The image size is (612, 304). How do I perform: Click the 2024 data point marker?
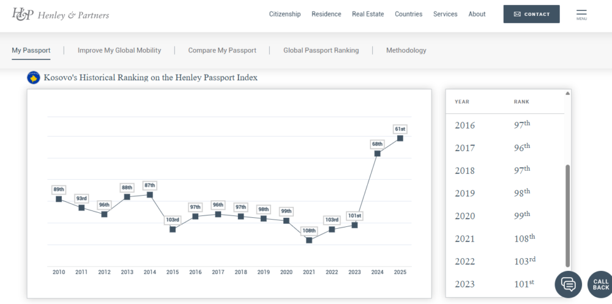(x=378, y=154)
